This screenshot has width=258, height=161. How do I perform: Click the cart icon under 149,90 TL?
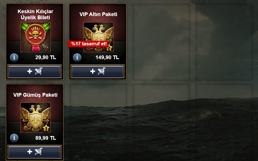tap(102, 71)
